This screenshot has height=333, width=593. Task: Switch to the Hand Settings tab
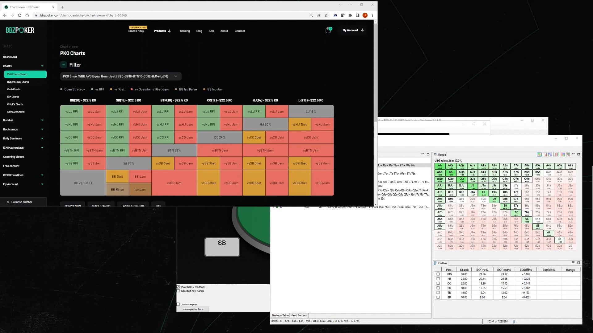tap(299, 315)
